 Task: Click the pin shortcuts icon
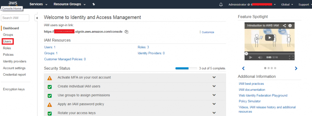pyautogui.click(x=94, y=4)
